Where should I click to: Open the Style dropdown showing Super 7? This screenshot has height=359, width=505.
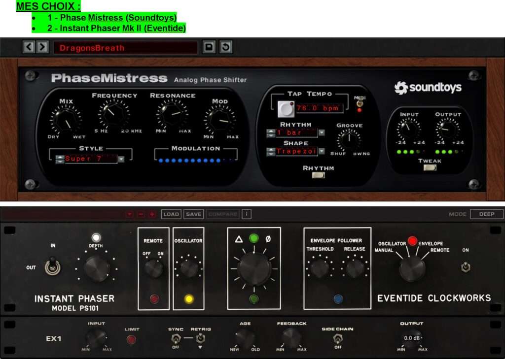point(121,159)
